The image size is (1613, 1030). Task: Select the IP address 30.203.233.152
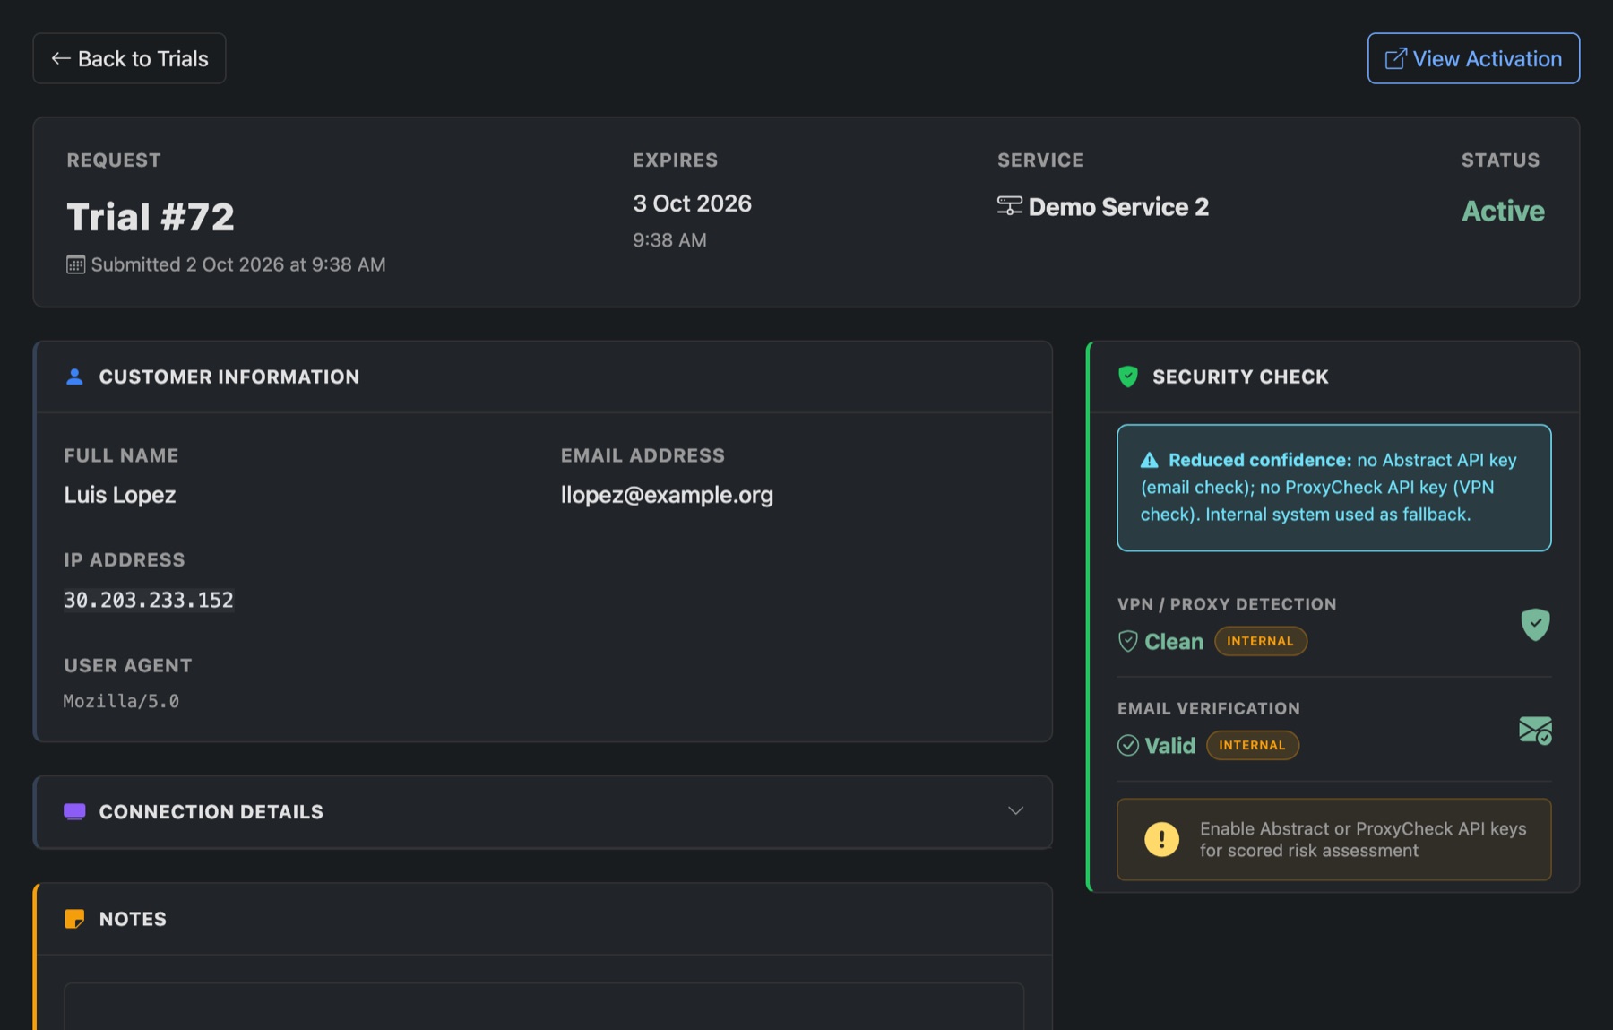[149, 600]
